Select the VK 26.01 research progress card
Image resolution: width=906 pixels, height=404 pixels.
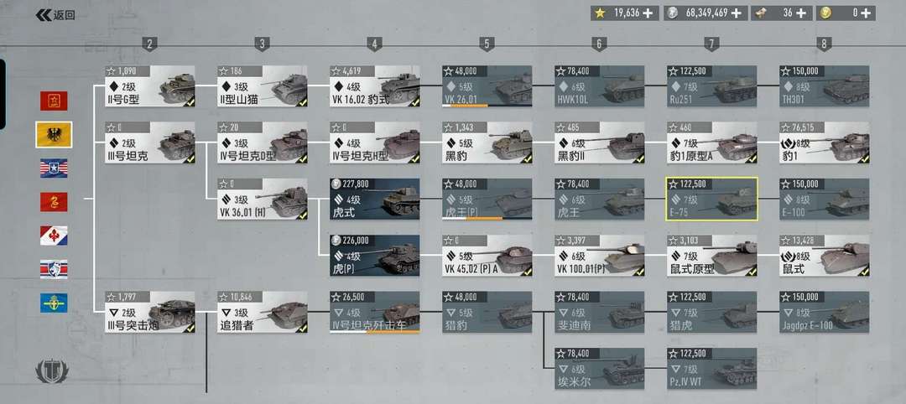[x=487, y=86]
